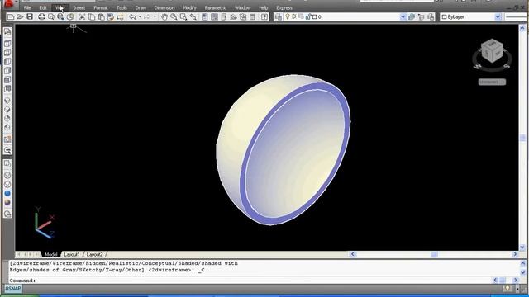Click the ByLayer color swatch box

pos(445,16)
